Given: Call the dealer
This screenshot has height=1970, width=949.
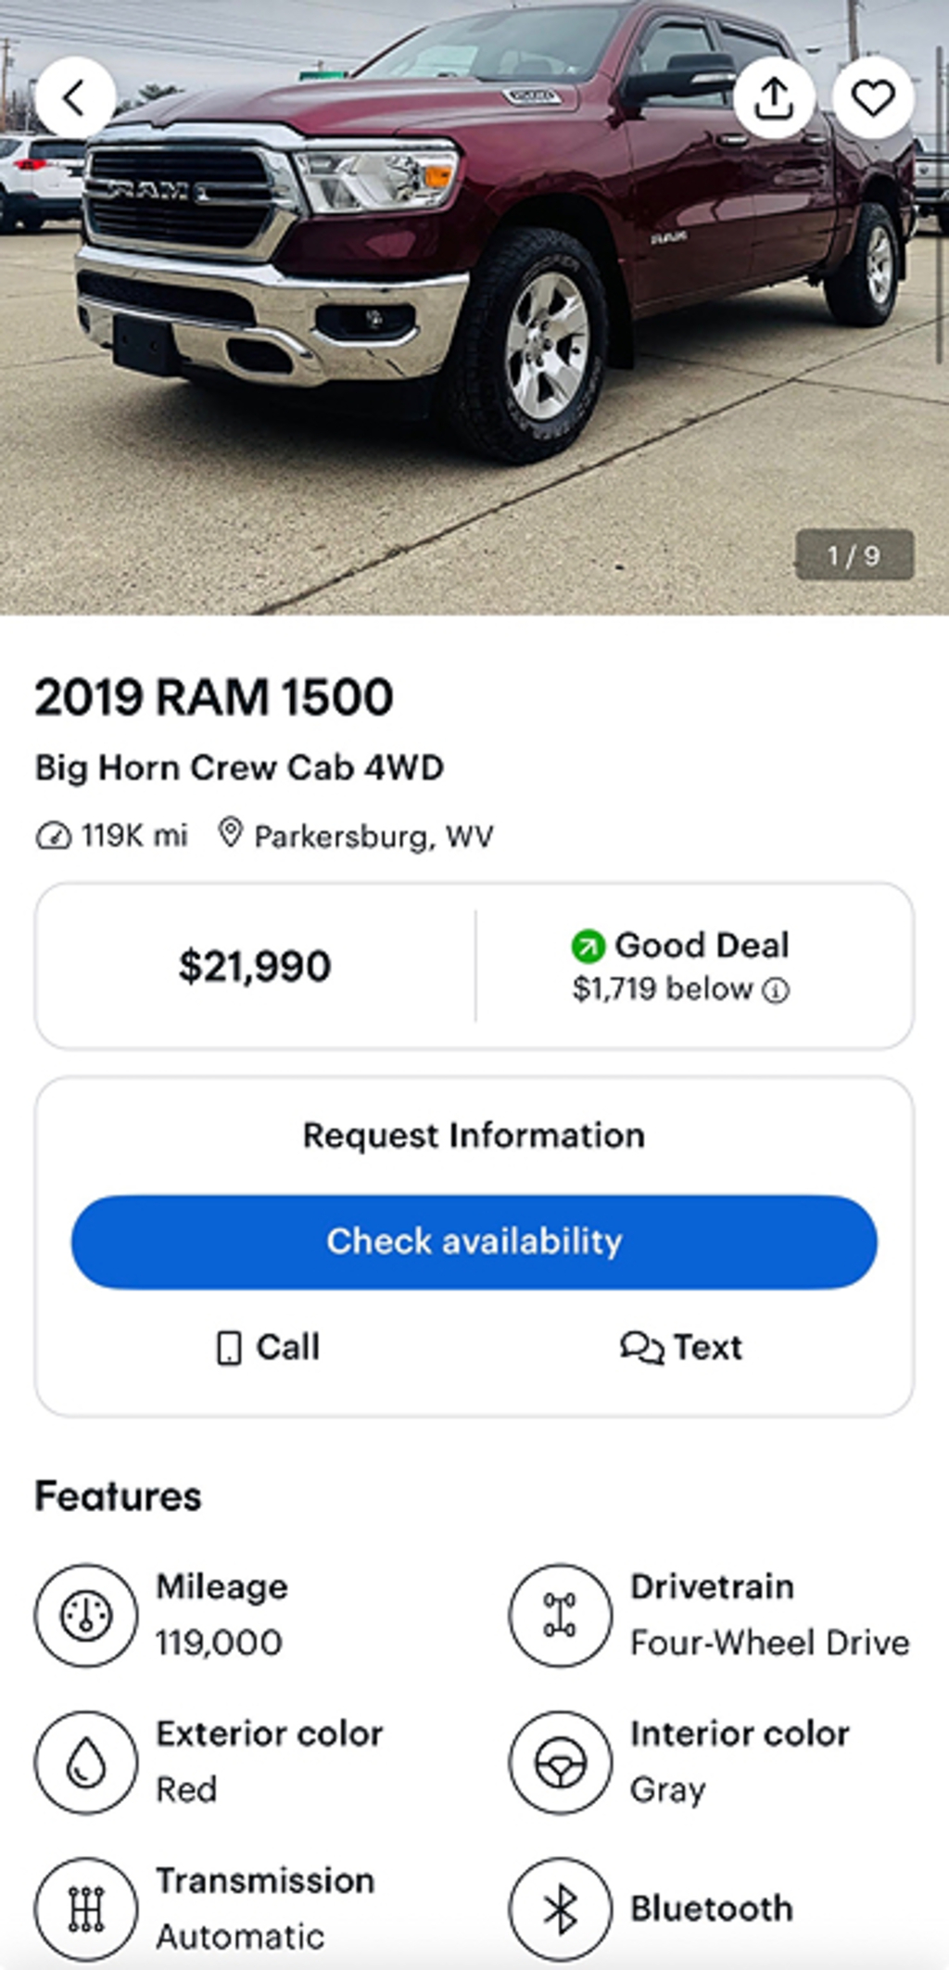Looking at the screenshot, I should coord(269,1347).
